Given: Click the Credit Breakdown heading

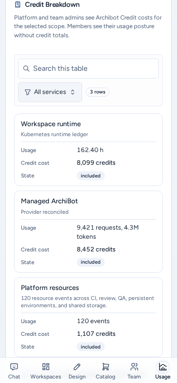Looking at the screenshot, I should (x=52, y=5).
